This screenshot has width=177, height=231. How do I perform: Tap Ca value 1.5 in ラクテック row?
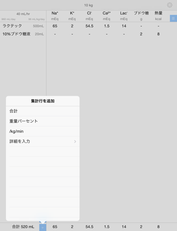pos(107,26)
